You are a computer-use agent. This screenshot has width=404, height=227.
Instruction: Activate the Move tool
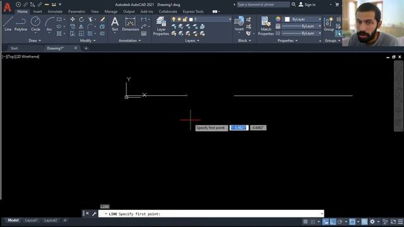tap(73, 20)
